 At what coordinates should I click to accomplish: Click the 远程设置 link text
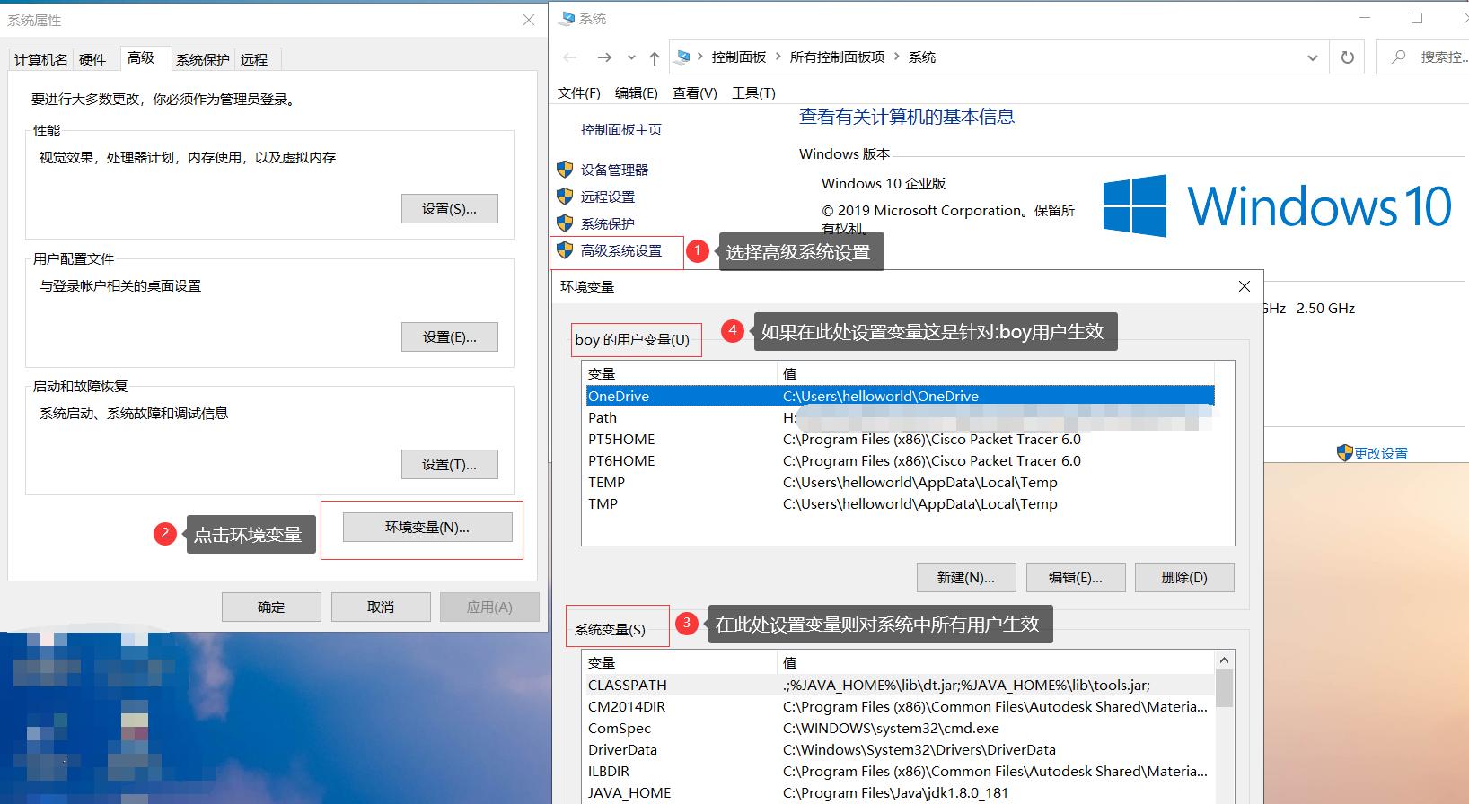pyautogui.click(x=608, y=197)
